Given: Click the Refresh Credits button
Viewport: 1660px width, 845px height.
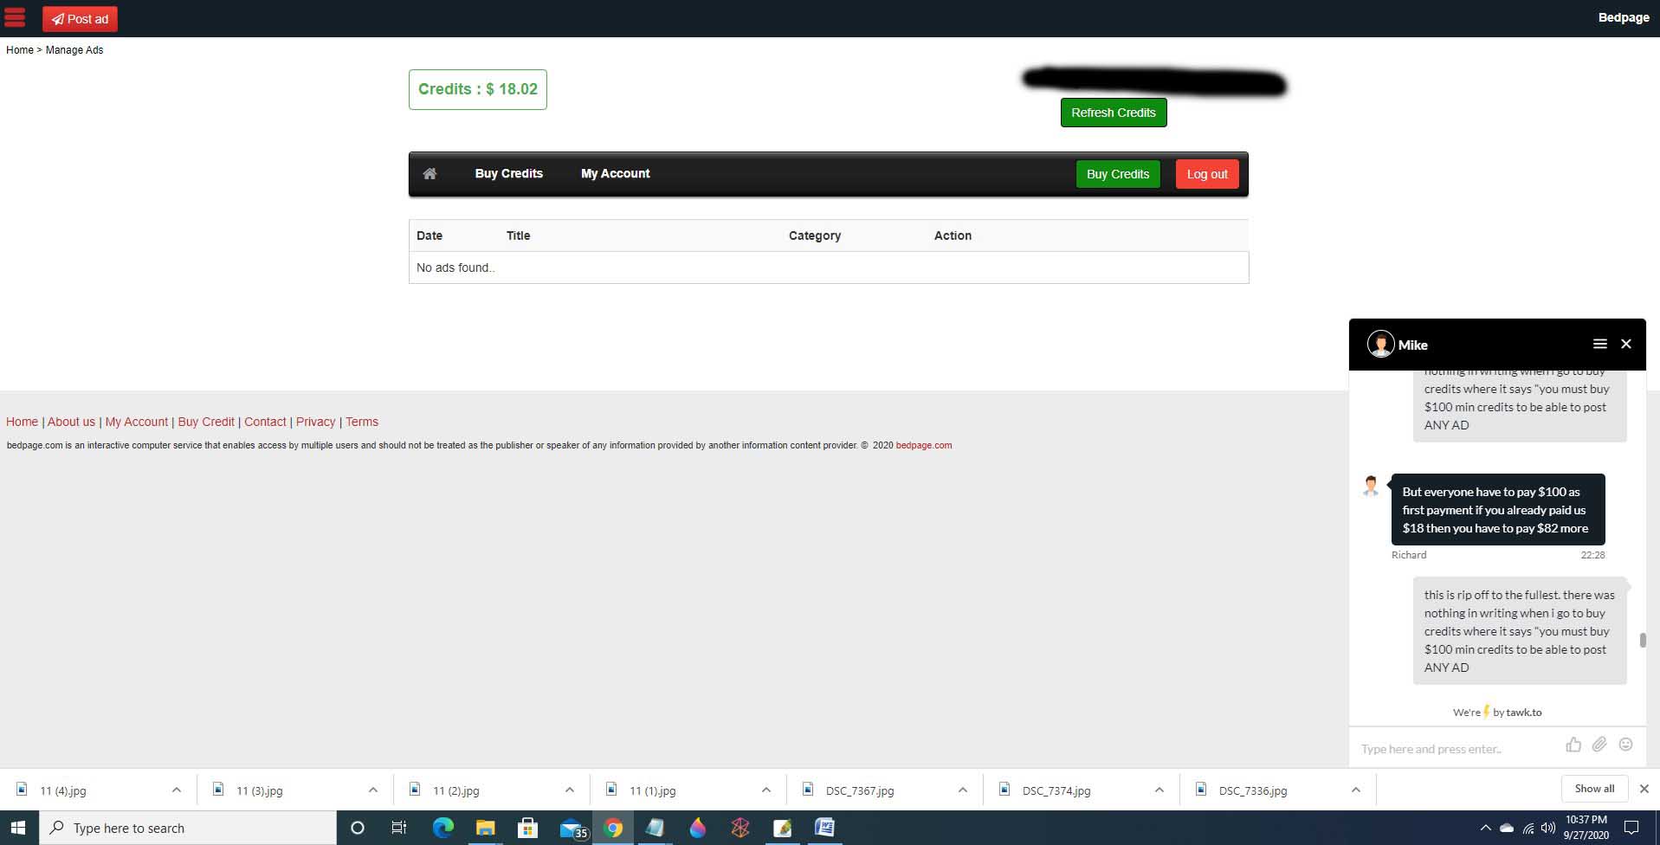Looking at the screenshot, I should tap(1113, 113).
